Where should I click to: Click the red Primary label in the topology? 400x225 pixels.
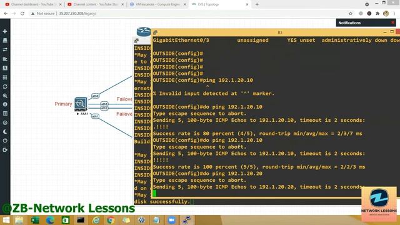(63, 104)
